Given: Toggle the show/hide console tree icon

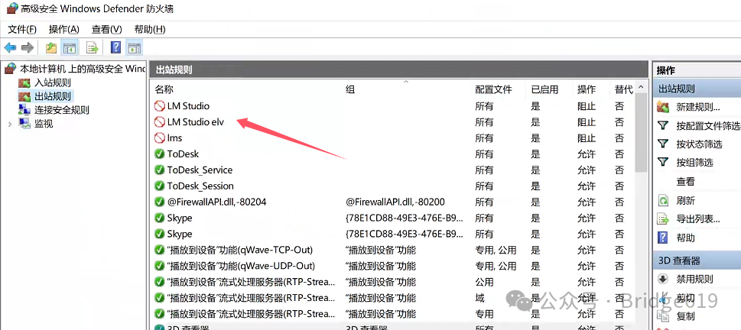Looking at the screenshot, I should point(70,47).
